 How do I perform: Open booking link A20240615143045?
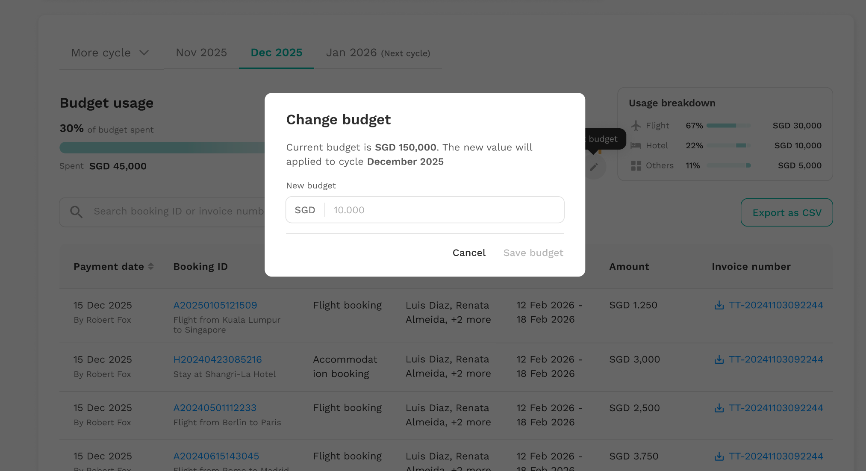216,456
